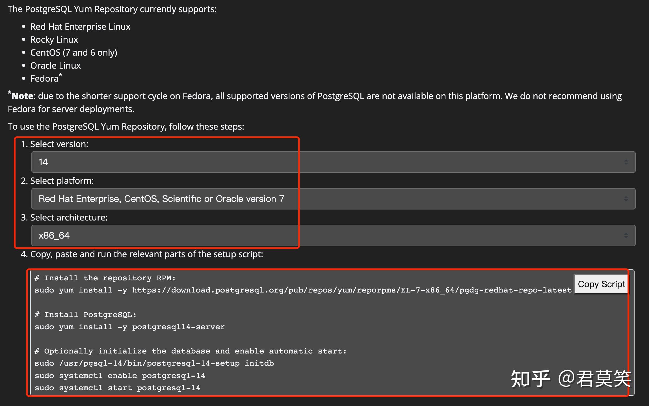
Task: Click the systemctl enable postgresql-14 line
Action: (120, 376)
